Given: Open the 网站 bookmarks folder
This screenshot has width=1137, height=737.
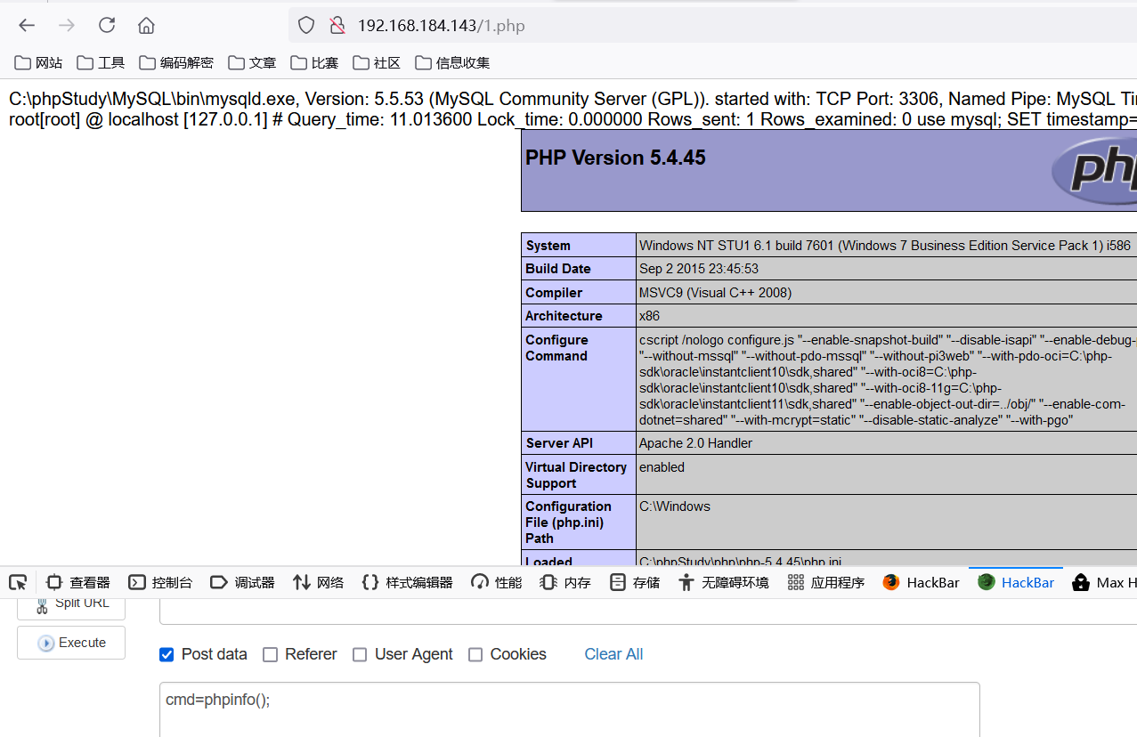Looking at the screenshot, I should point(38,62).
